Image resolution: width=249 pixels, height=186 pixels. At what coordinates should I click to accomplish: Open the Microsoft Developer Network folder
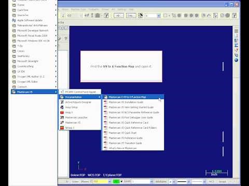[34, 30]
